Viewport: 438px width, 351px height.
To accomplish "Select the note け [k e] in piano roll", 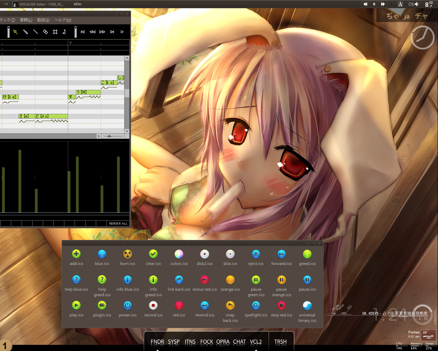I will [x=10, y=97].
